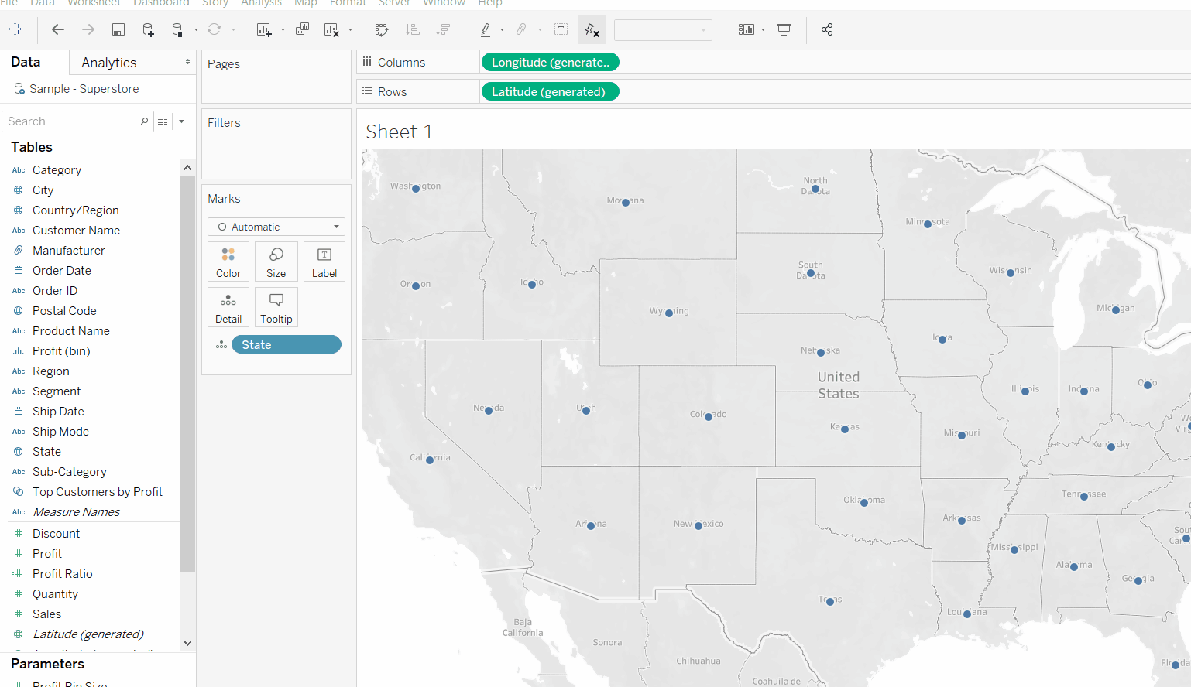
Task: Click the Tooltip button on Marks card
Action: (276, 307)
